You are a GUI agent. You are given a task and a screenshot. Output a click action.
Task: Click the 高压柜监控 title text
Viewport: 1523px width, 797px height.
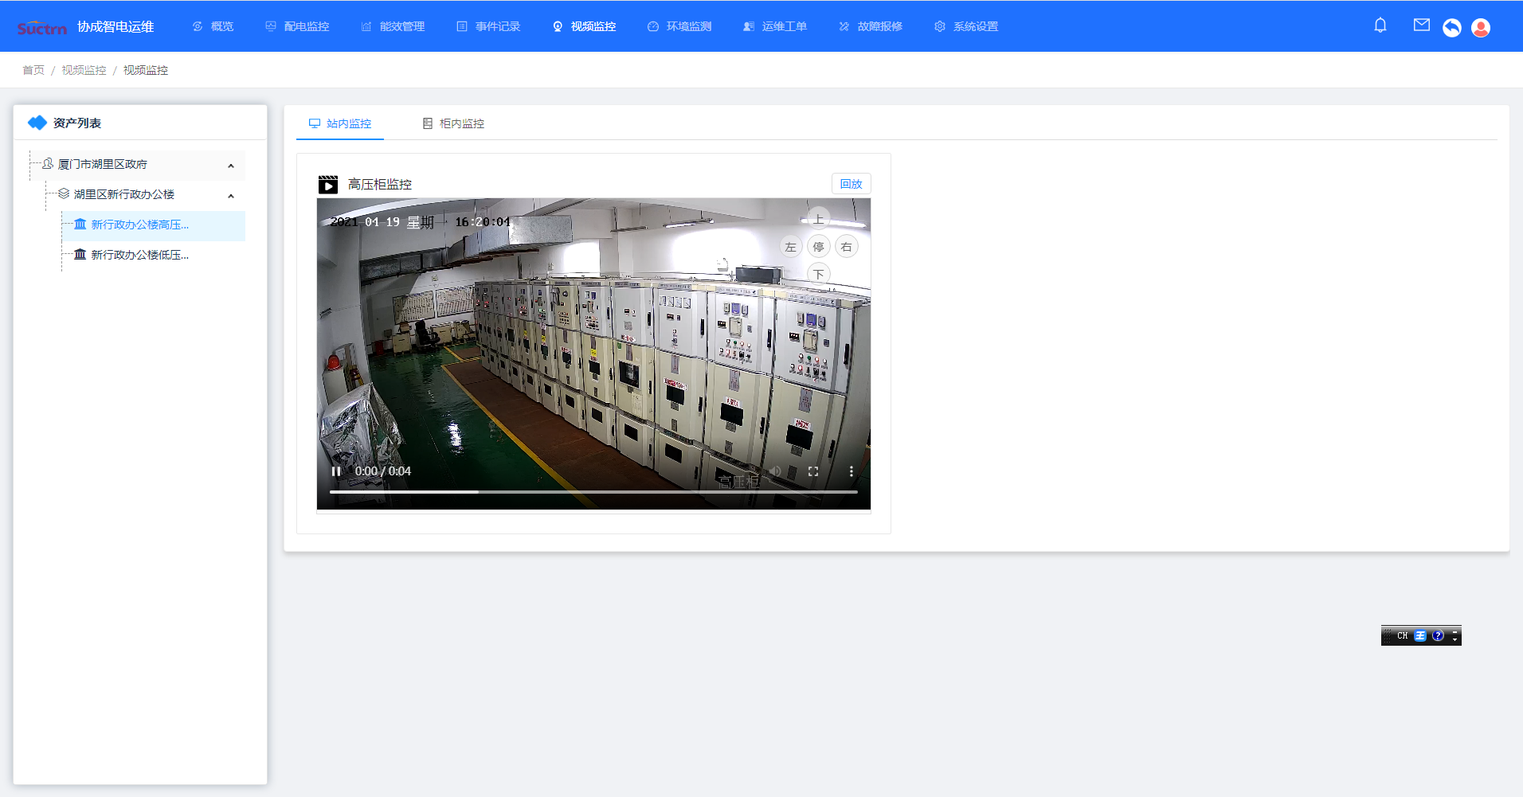(380, 184)
